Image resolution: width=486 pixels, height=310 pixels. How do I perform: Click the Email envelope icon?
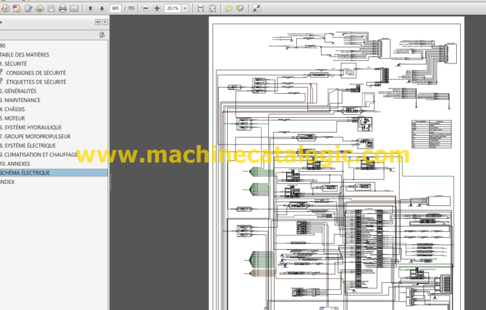click(74, 8)
